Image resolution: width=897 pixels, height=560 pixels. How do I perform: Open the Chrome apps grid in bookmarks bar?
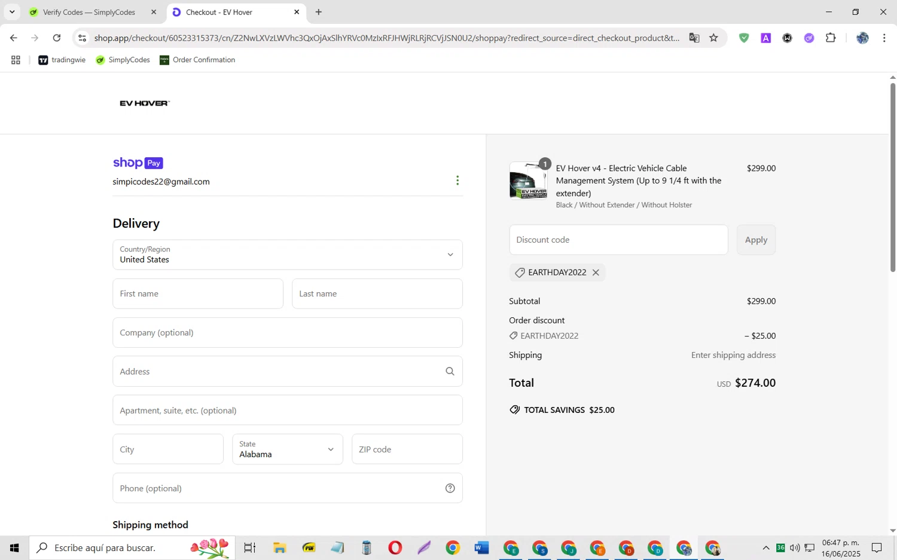(x=16, y=60)
